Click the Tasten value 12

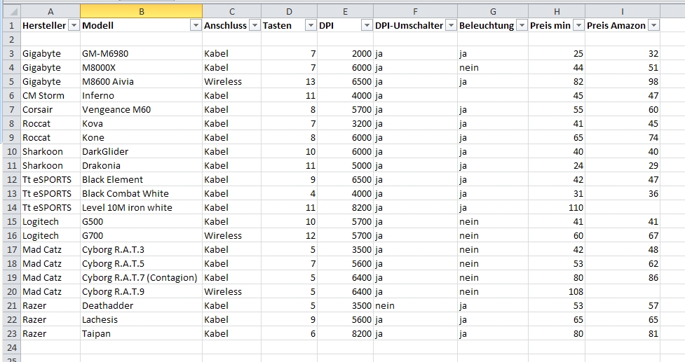pos(289,235)
